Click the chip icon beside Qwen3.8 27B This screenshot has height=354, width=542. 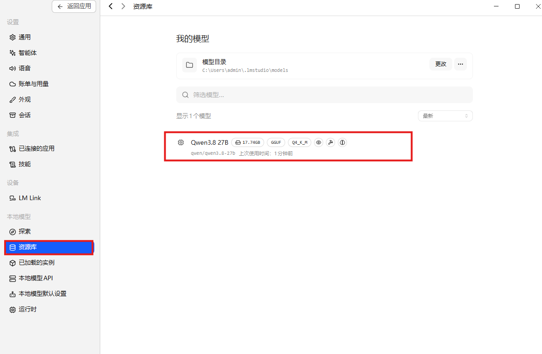[x=181, y=142]
